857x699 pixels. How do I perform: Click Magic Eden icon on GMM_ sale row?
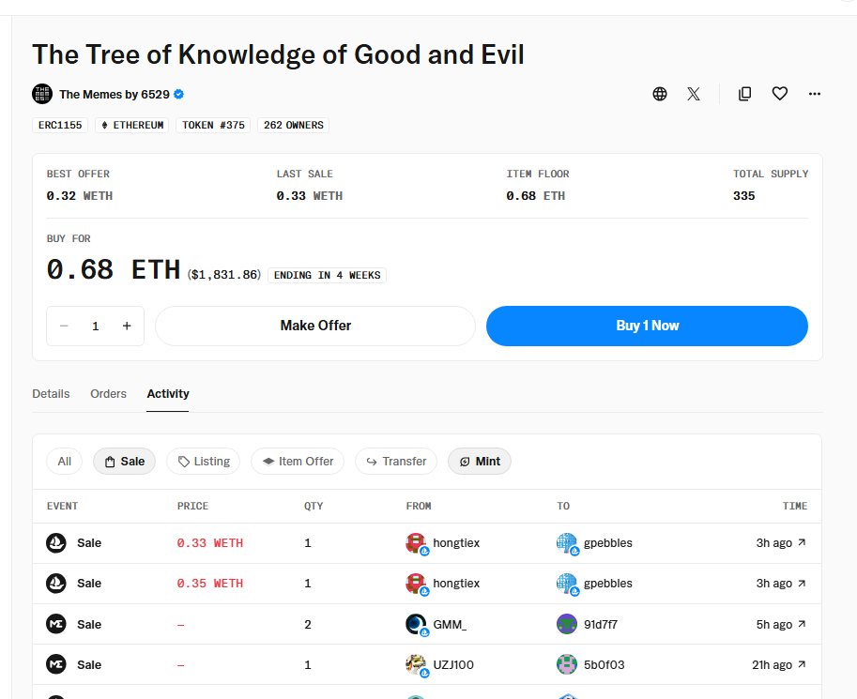[x=55, y=624]
